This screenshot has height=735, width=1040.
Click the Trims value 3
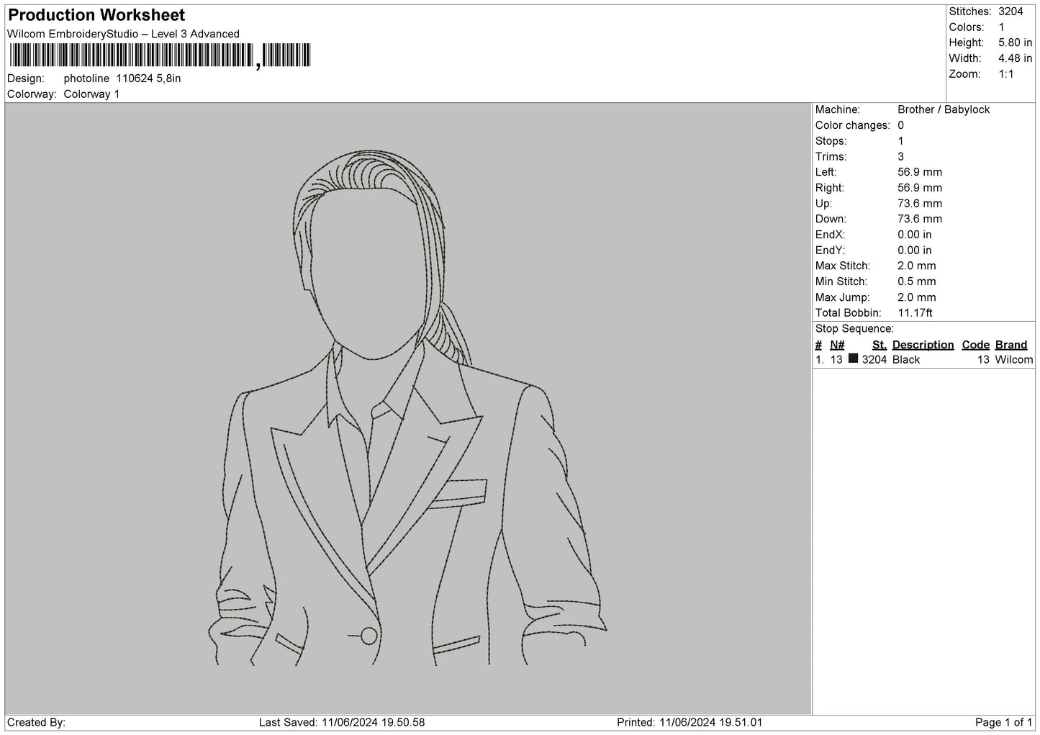(900, 157)
